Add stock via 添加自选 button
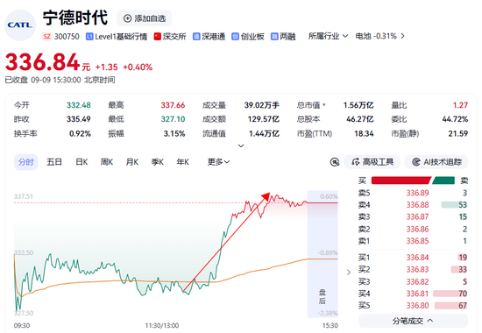 point(145,18)
